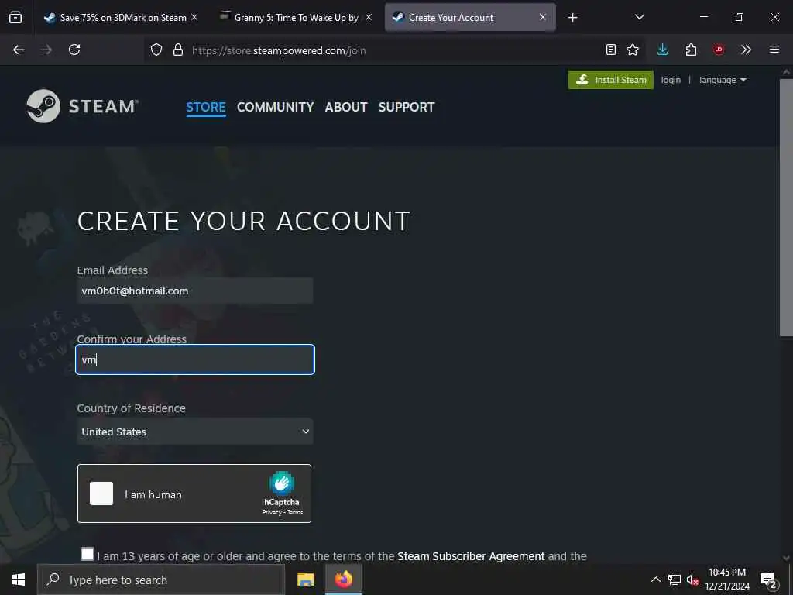Open network status tray icon
This screenshot has width=793, height=595.
(x=675, y=580)
